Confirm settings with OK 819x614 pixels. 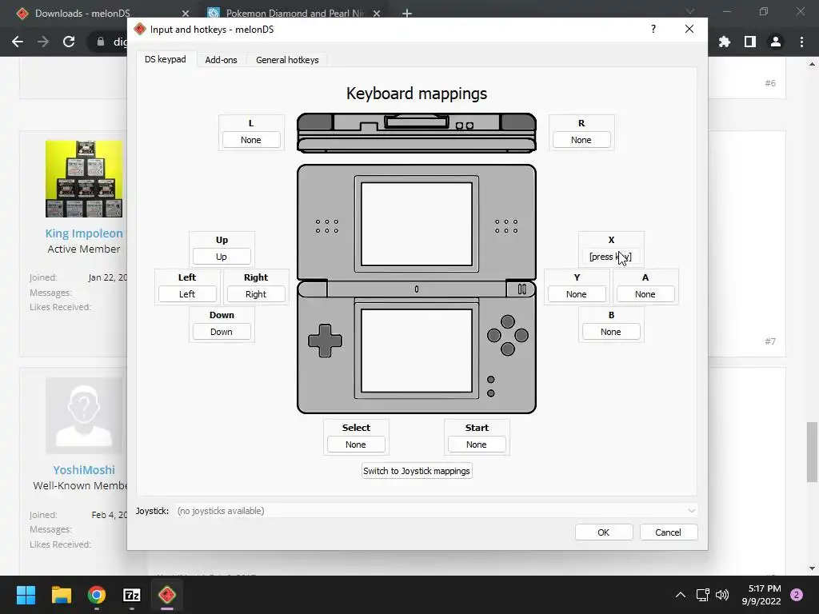coord(604,532)
